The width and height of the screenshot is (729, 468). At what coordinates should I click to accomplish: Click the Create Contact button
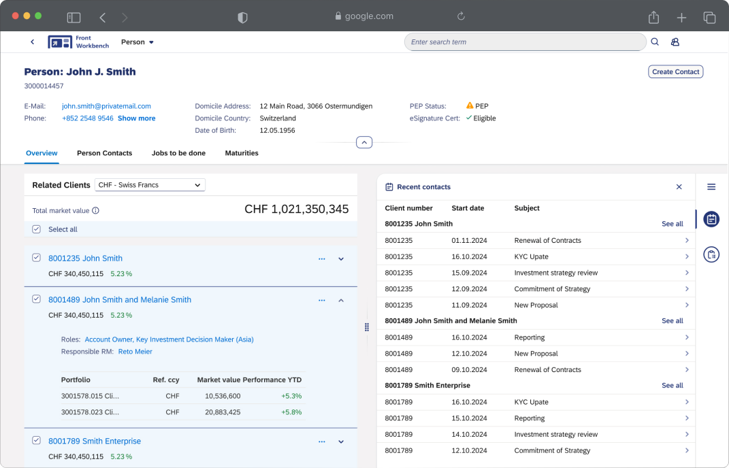[x=675, y=72]
